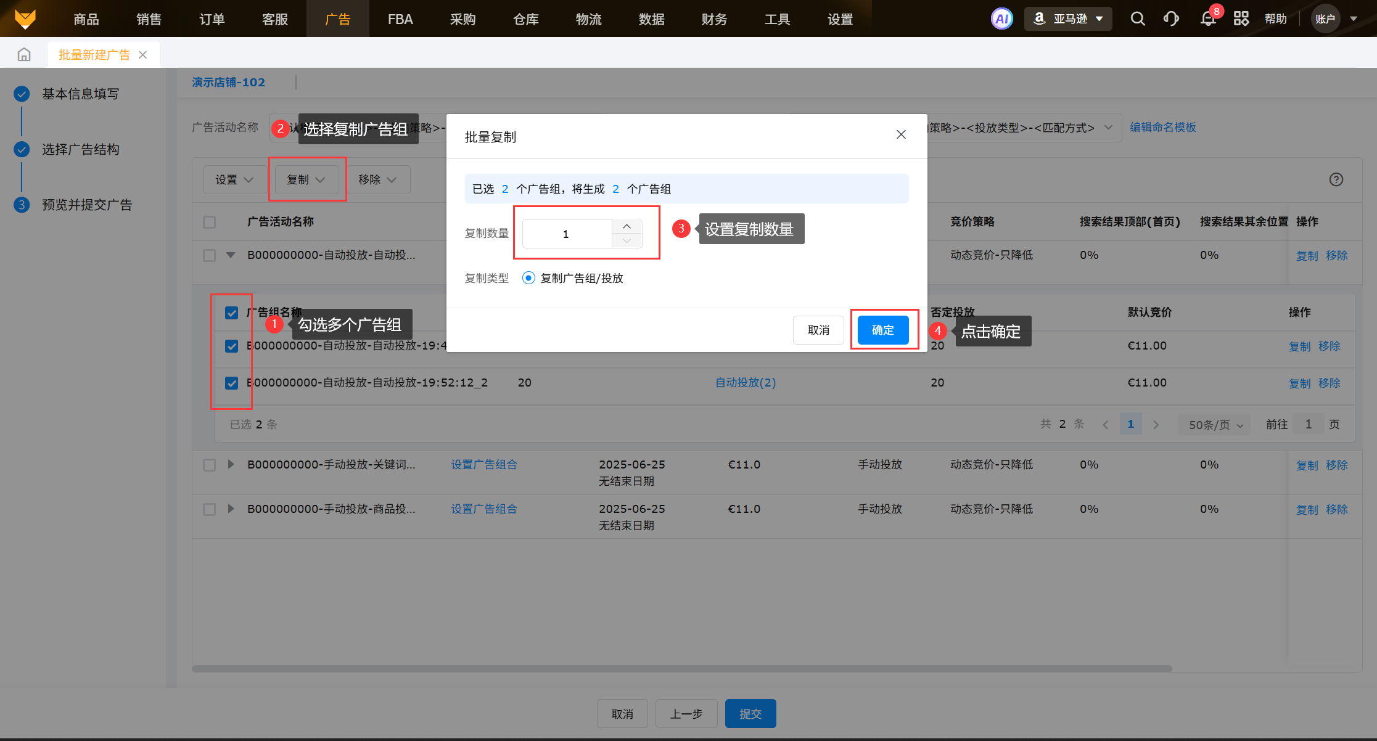Open the apps grid icon

[x=1241, y=18]
